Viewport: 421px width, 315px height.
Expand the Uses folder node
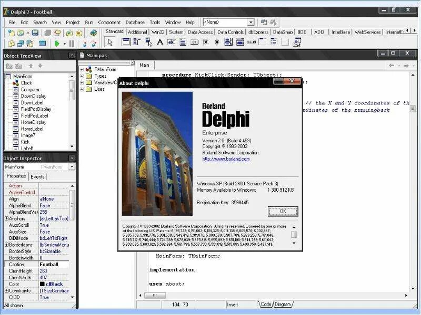[x=82, y=89]
